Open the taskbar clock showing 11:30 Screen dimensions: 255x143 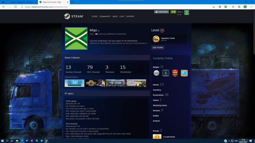(x=243, y=141)
